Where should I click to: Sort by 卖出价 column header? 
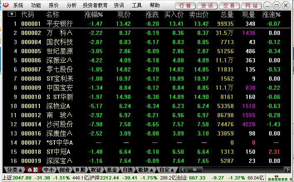199,15
